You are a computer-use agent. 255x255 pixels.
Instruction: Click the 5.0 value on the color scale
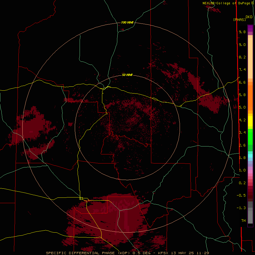pyautogui.click(x=242, y=107)
